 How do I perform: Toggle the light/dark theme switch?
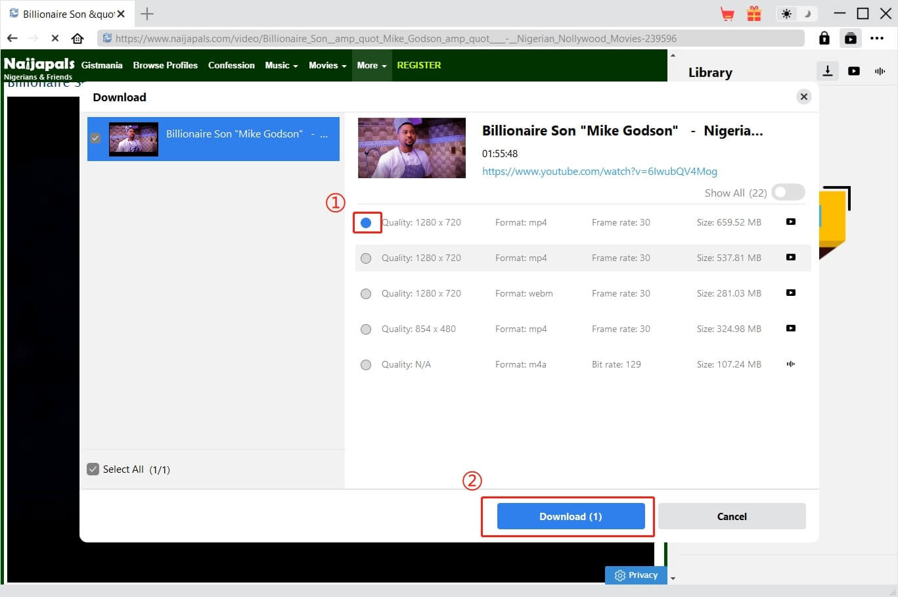coord(796,14)
